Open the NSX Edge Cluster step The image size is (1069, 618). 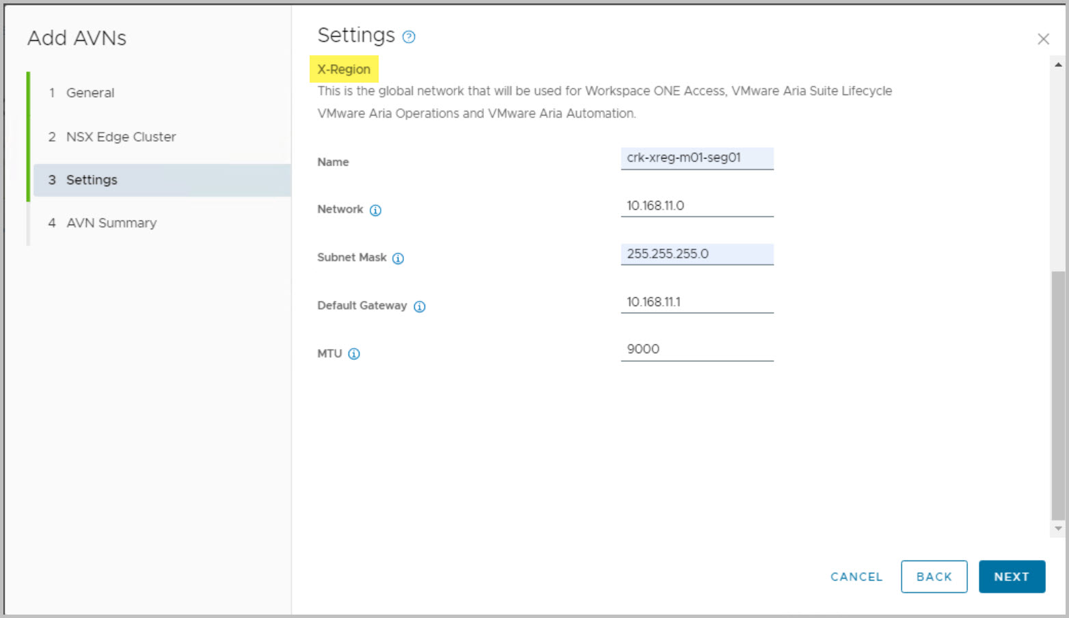(120, 137)
